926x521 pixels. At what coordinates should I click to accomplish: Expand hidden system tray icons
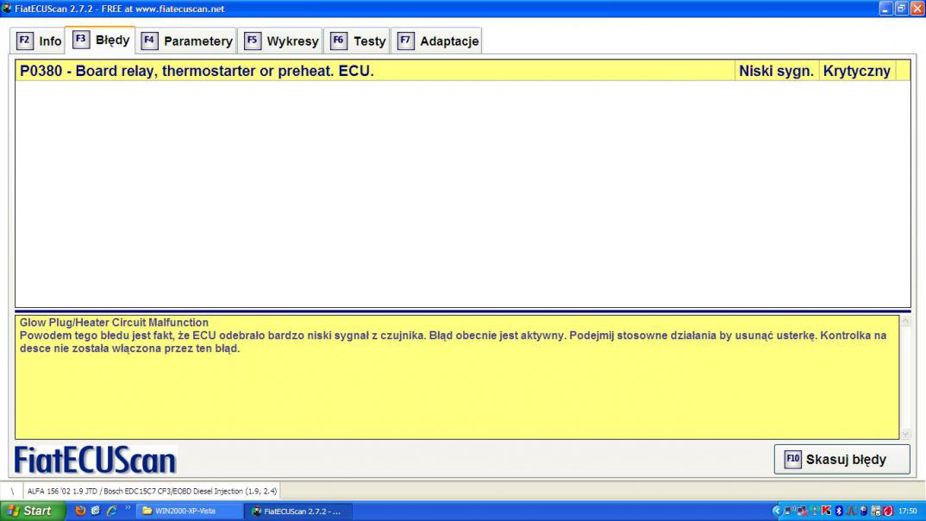pos(777,511)
